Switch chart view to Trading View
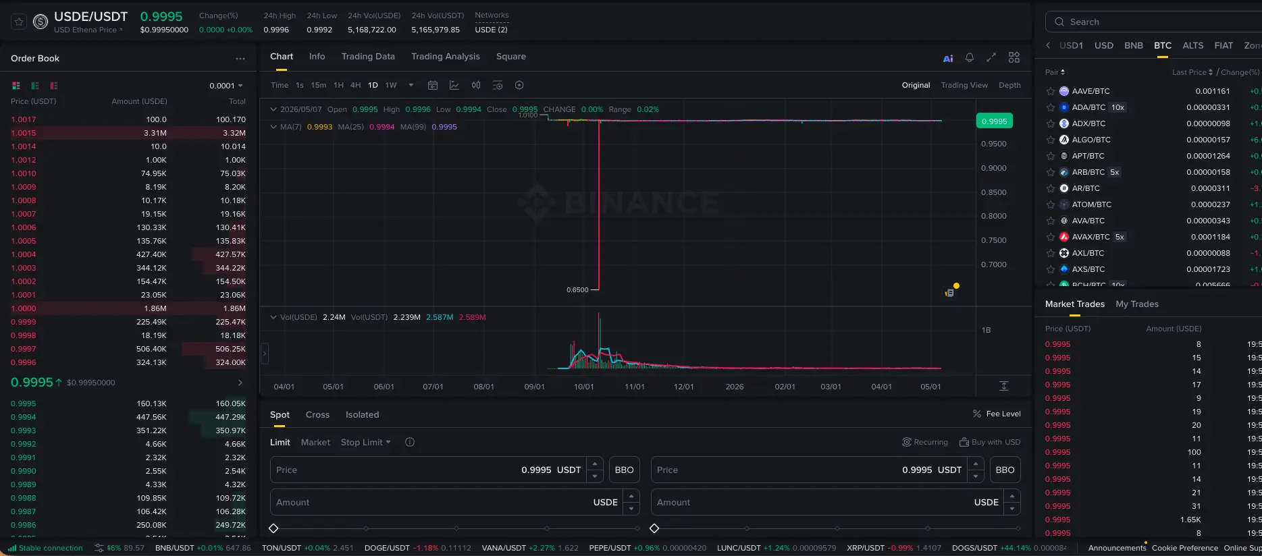 click(964, 85)
